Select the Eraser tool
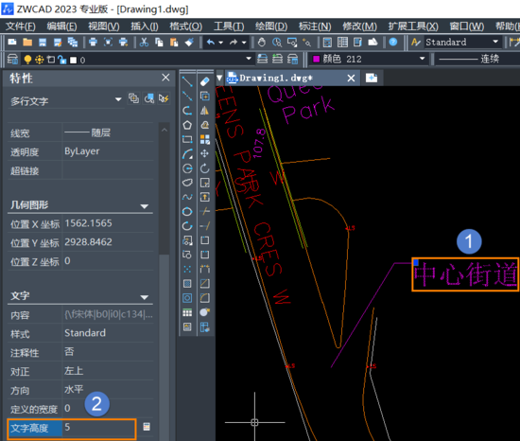Image resolution: width=520 pixels, height=441 pixels. pos(205,81)
